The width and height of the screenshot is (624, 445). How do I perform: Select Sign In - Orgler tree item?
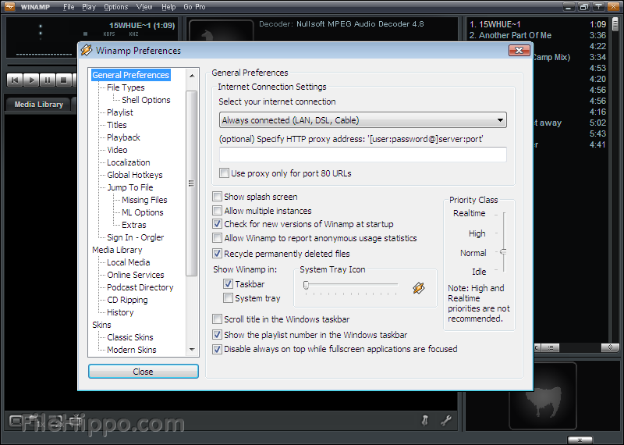pos(135,237)
